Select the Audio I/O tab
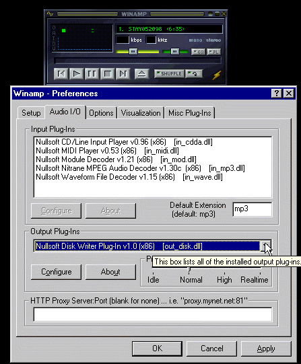The image size is (301, 364). point(65,112)
